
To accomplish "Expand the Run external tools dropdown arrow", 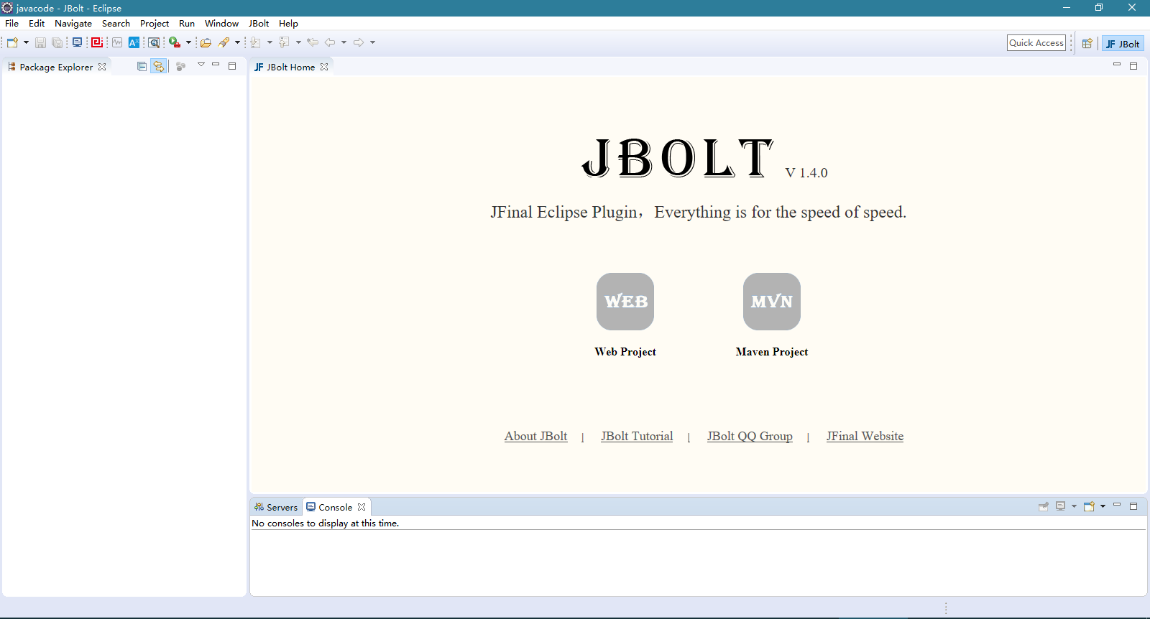I will pyautogui.click(x=188, y=42).
